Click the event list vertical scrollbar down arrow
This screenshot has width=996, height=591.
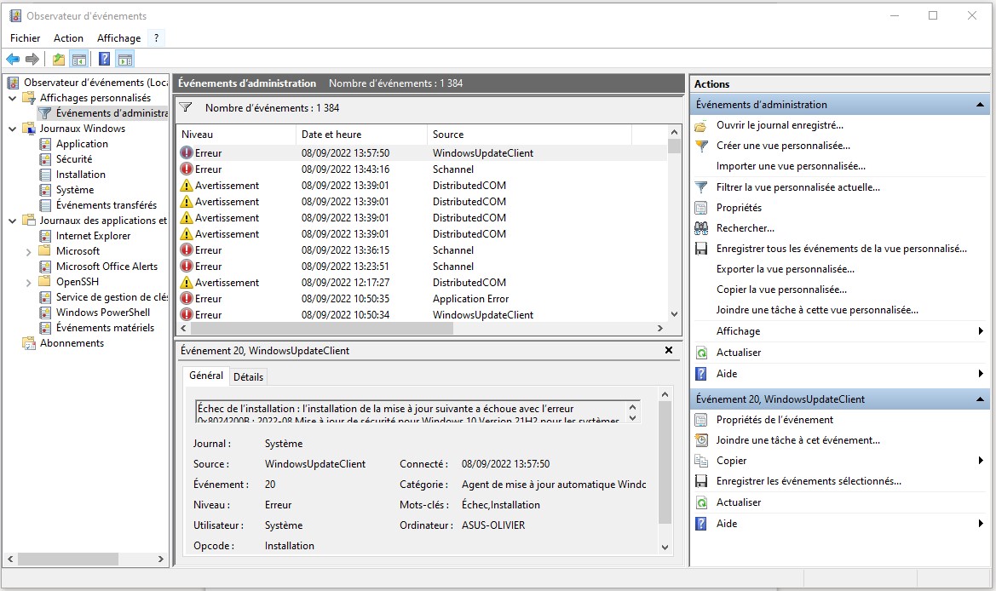(675, 314)
